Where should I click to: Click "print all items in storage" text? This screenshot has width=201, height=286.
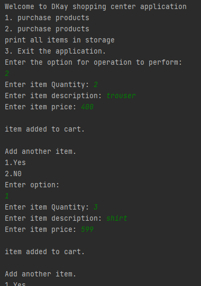60,40
